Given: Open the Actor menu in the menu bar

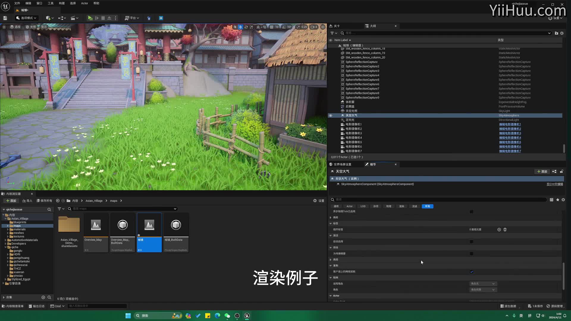Looking at the screenshot, I should click(84, 3).
